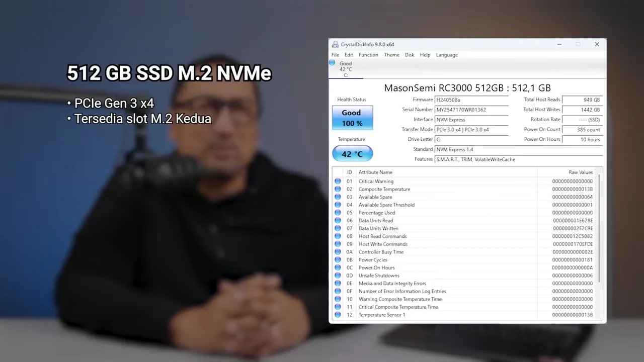Click the ID column header

click(350, 172)
